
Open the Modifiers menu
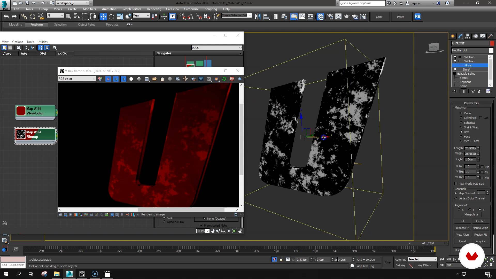click(x=89, y=9)
